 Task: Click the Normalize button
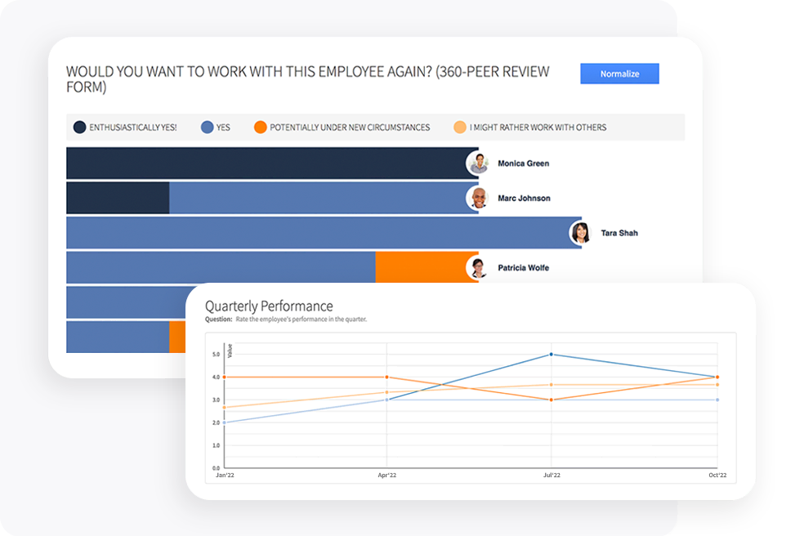pos(619,74)
